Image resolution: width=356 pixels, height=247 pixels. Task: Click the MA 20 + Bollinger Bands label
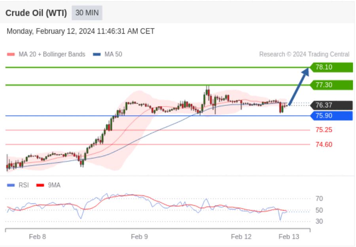coord(52,54)
